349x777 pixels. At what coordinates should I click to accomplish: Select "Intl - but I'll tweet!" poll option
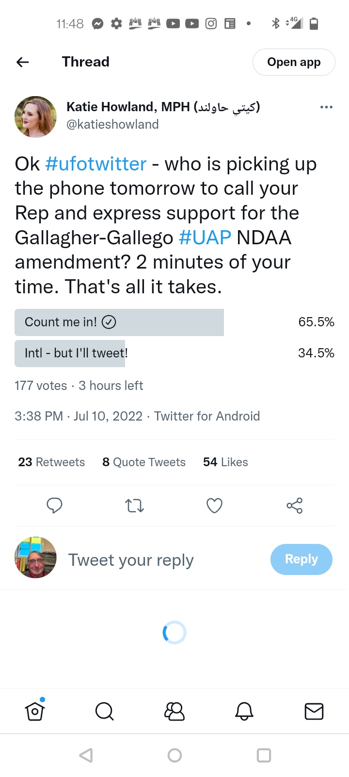76,353
